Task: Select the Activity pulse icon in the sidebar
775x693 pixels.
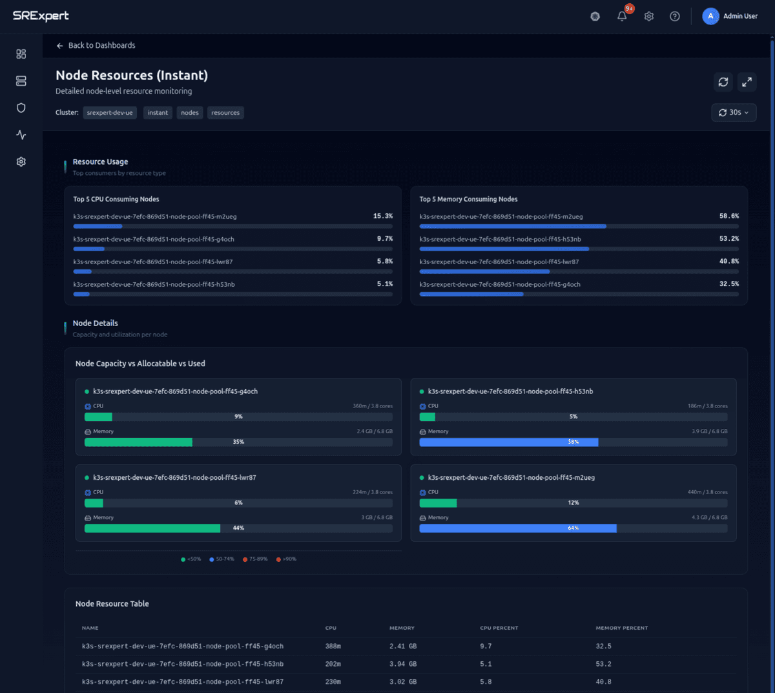Action: pyautogui.click(x=21, y=134)
